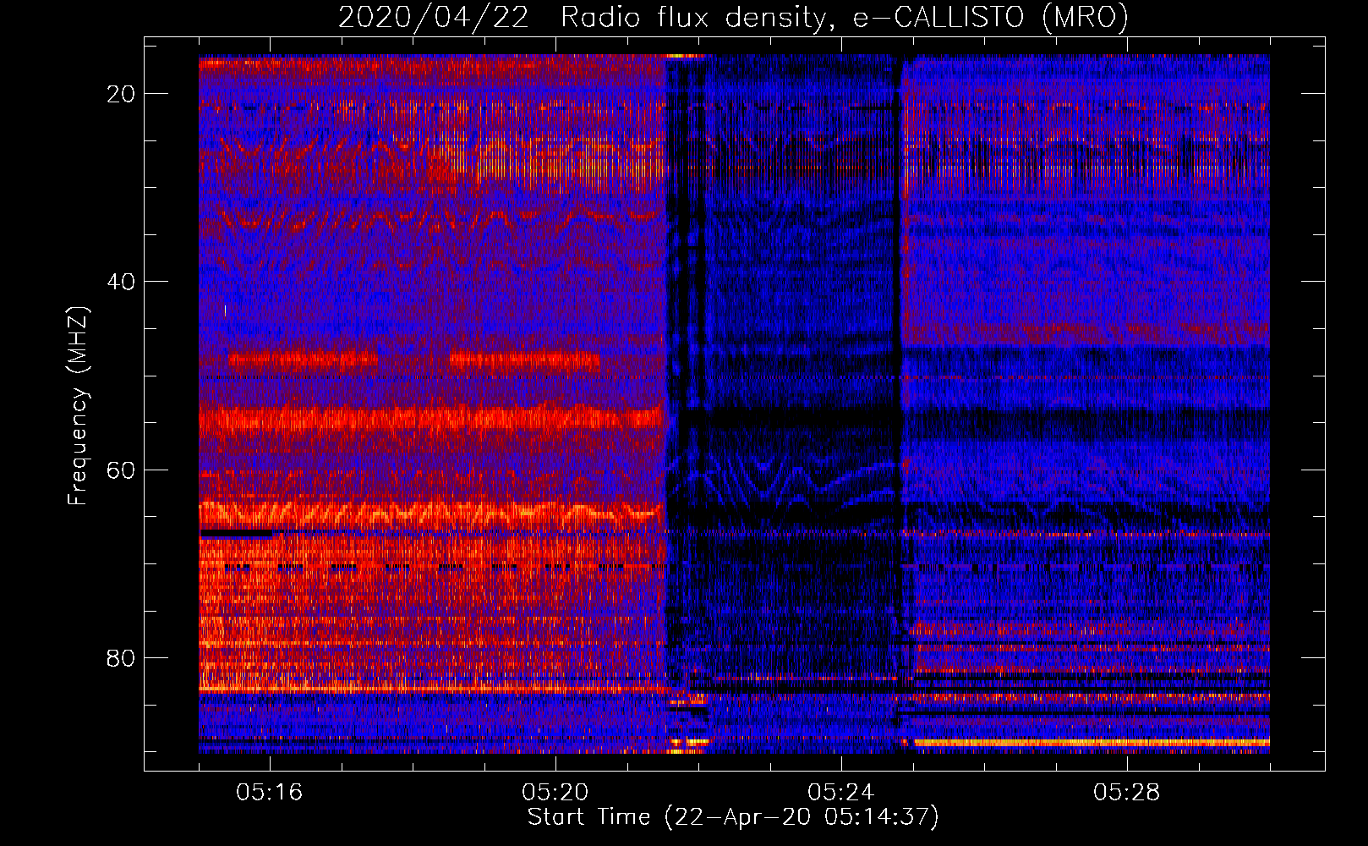Click the 05:20 time tick label

(555, 792)
